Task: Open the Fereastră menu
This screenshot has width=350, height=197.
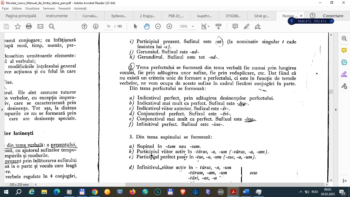Action: (65, 8)
